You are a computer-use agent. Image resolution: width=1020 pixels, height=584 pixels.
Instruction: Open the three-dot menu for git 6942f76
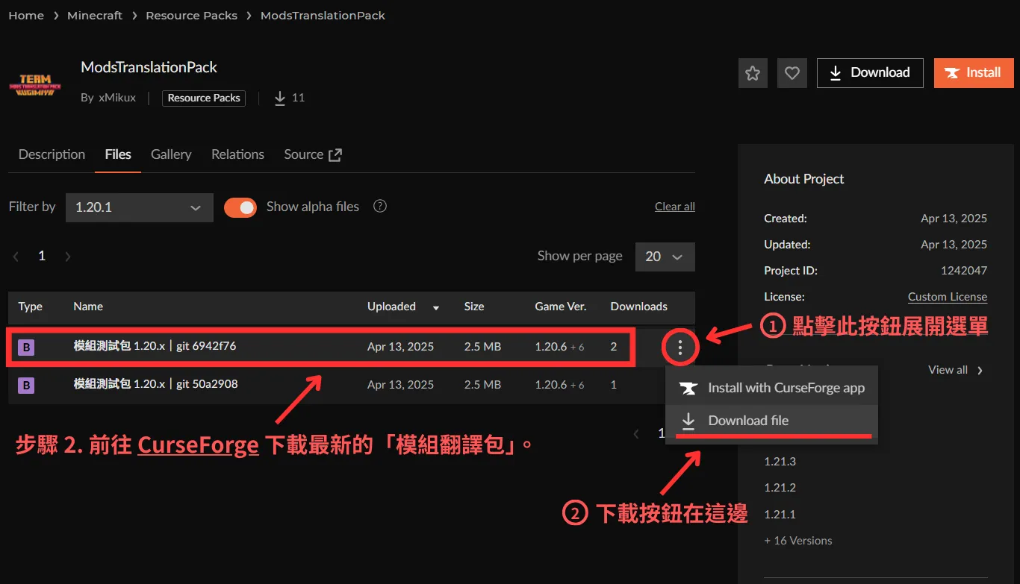click(680, 347)
